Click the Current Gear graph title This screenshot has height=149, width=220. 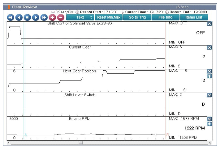[x=80, y=47]
